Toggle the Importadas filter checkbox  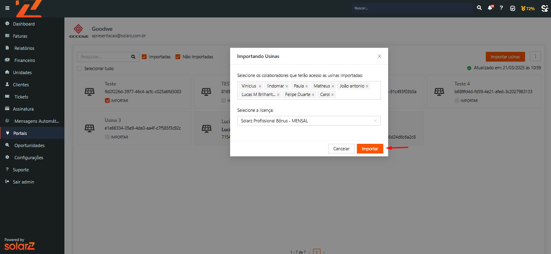coord(144,57)
